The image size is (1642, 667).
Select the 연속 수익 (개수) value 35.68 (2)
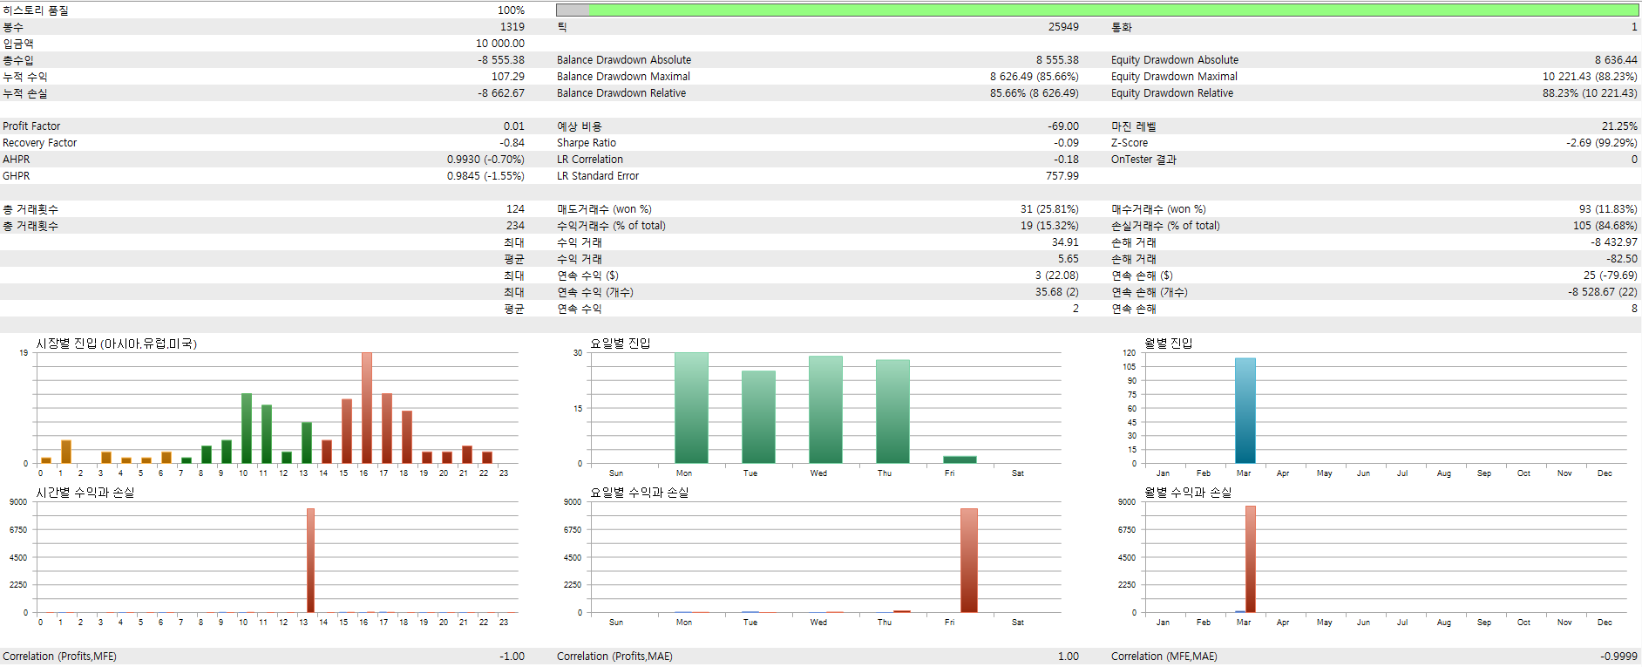pos(1056,292)
